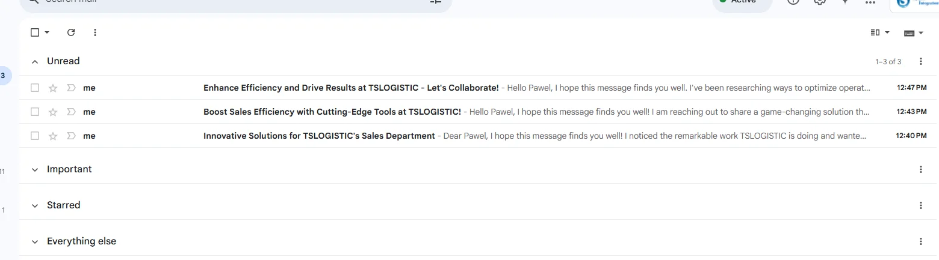Refresh the mail list

click(x=71, y=32)
